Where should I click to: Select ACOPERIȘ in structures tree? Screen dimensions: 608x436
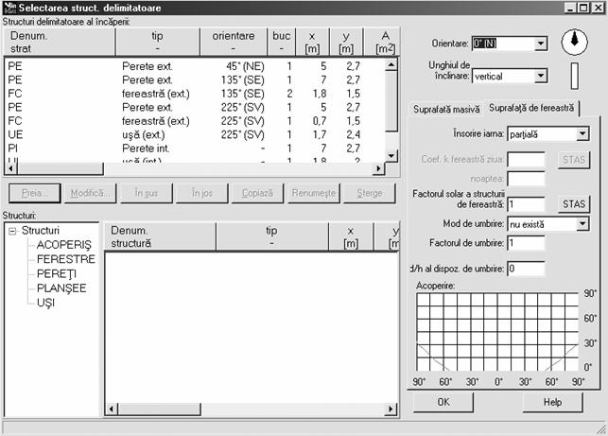tap(64, 245)
